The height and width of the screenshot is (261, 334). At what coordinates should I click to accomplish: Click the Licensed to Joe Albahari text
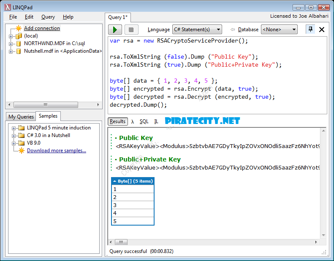[x=299, y=16]
